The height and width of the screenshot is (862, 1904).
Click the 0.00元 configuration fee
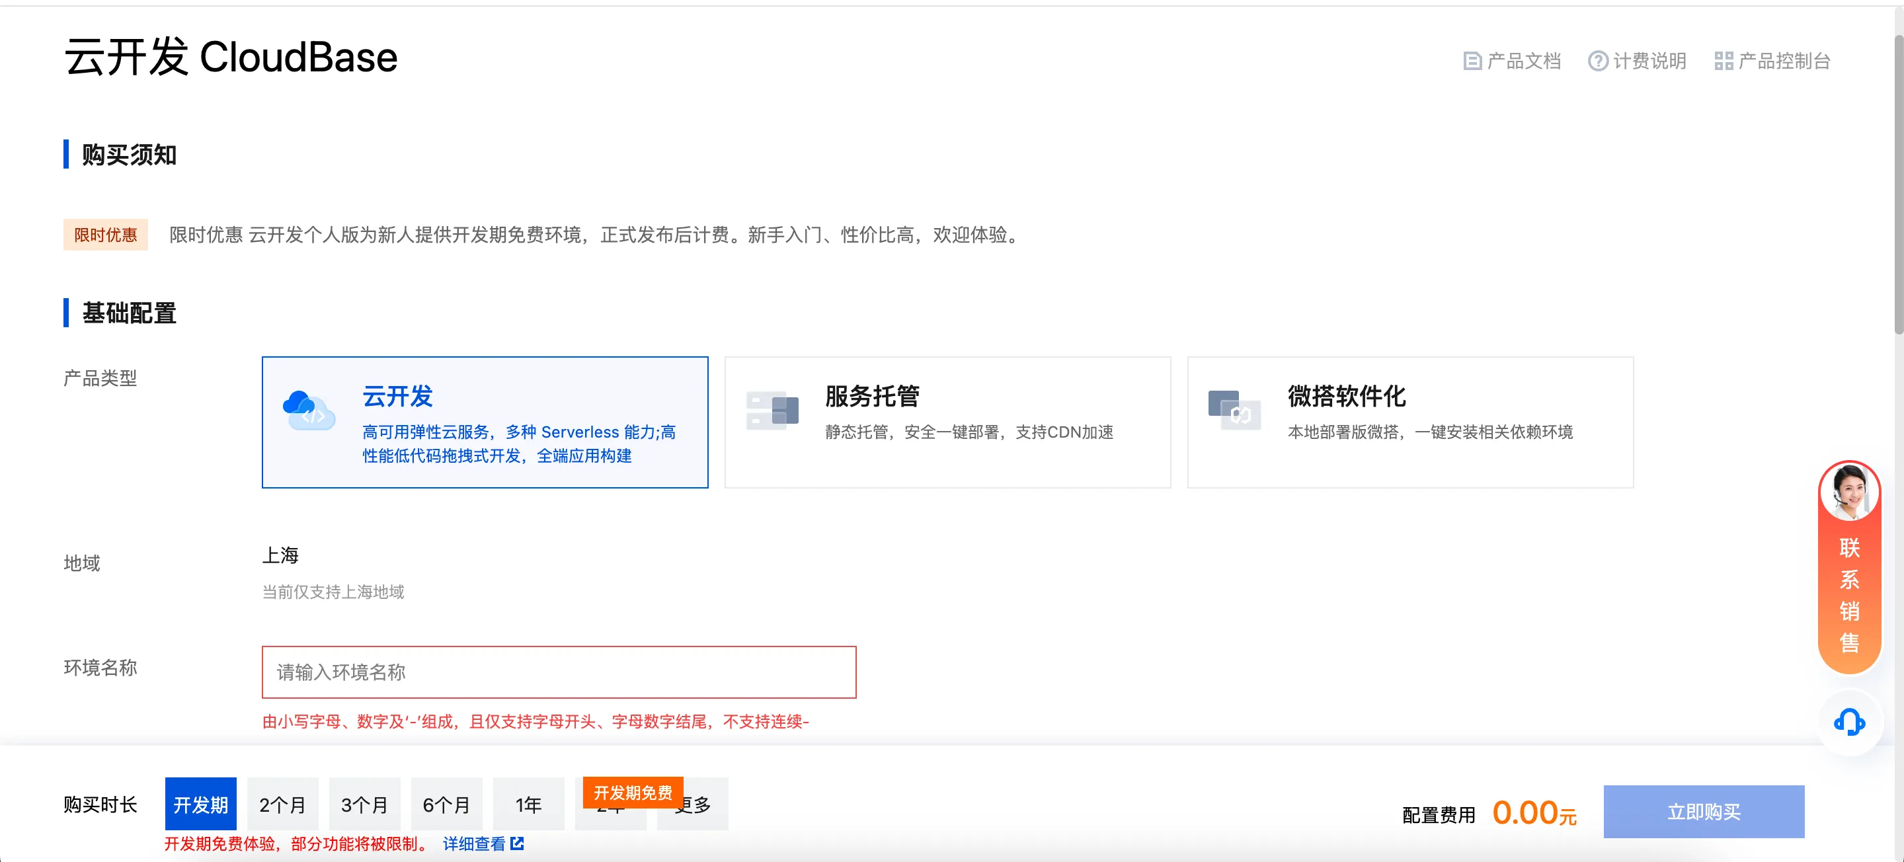[x=1534, y=812]
